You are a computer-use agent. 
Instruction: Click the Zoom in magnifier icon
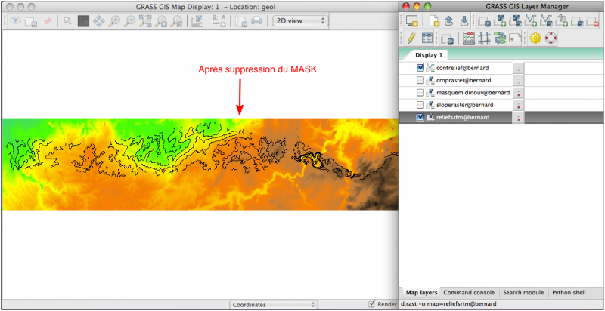pos(114,21)
